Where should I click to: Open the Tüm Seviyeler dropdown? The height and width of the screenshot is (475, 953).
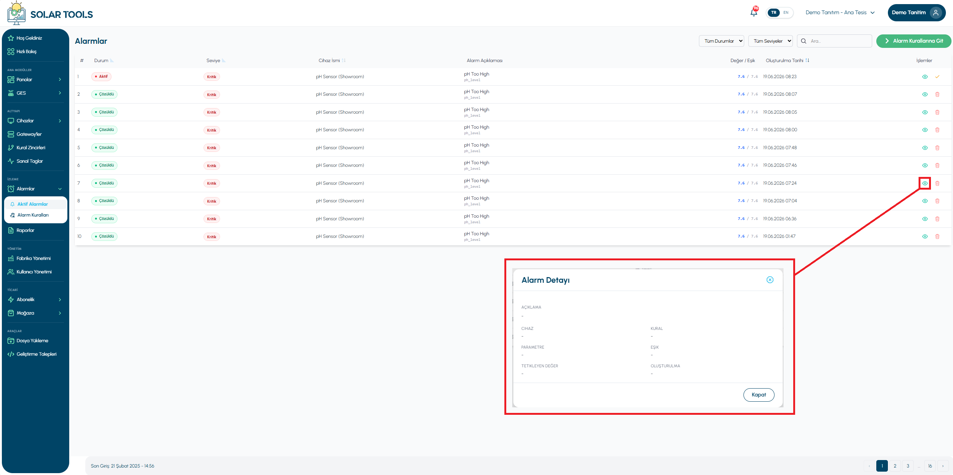770,41
